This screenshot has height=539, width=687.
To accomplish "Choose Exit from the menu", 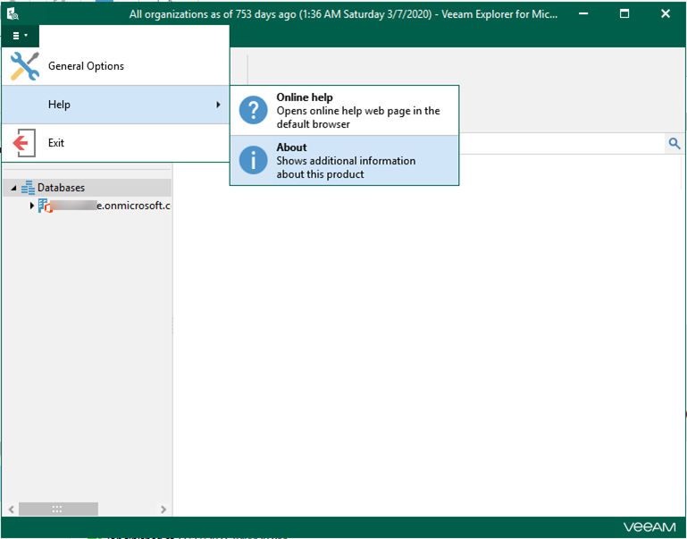I will [115, 143].
